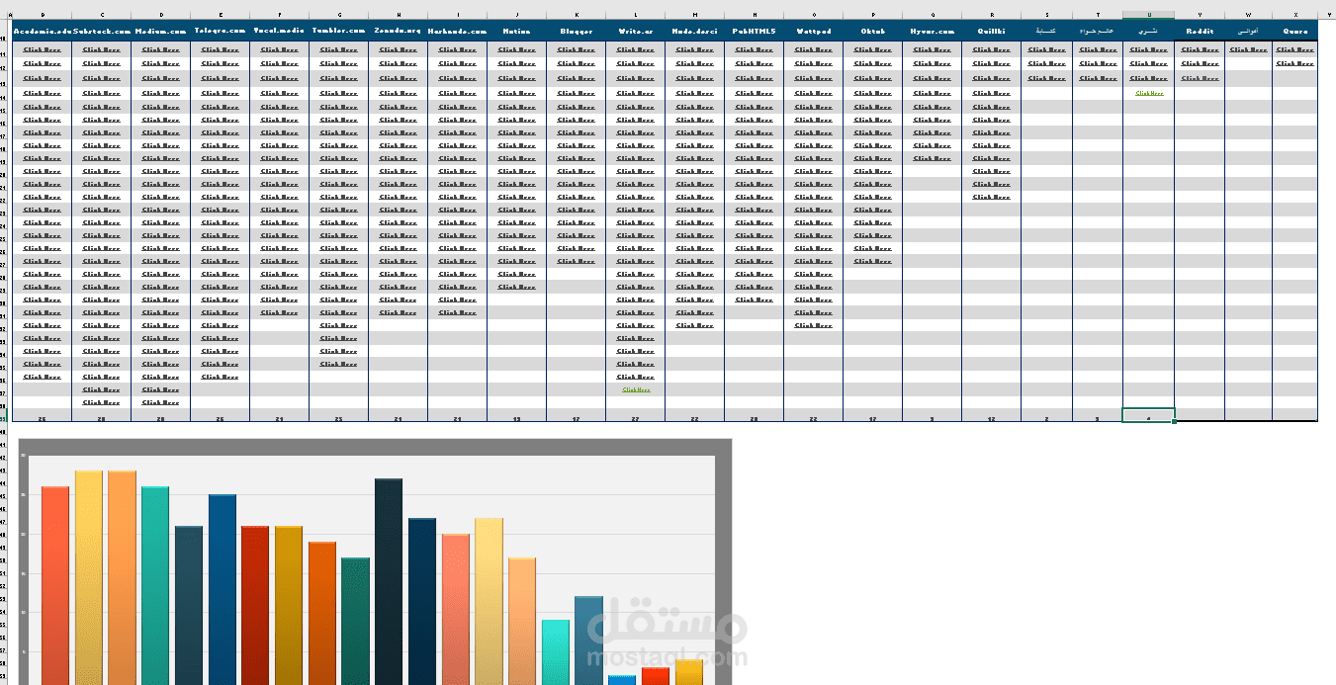Select the Blogger header cell
The image size is (1336, 685).
pos(577,32)
